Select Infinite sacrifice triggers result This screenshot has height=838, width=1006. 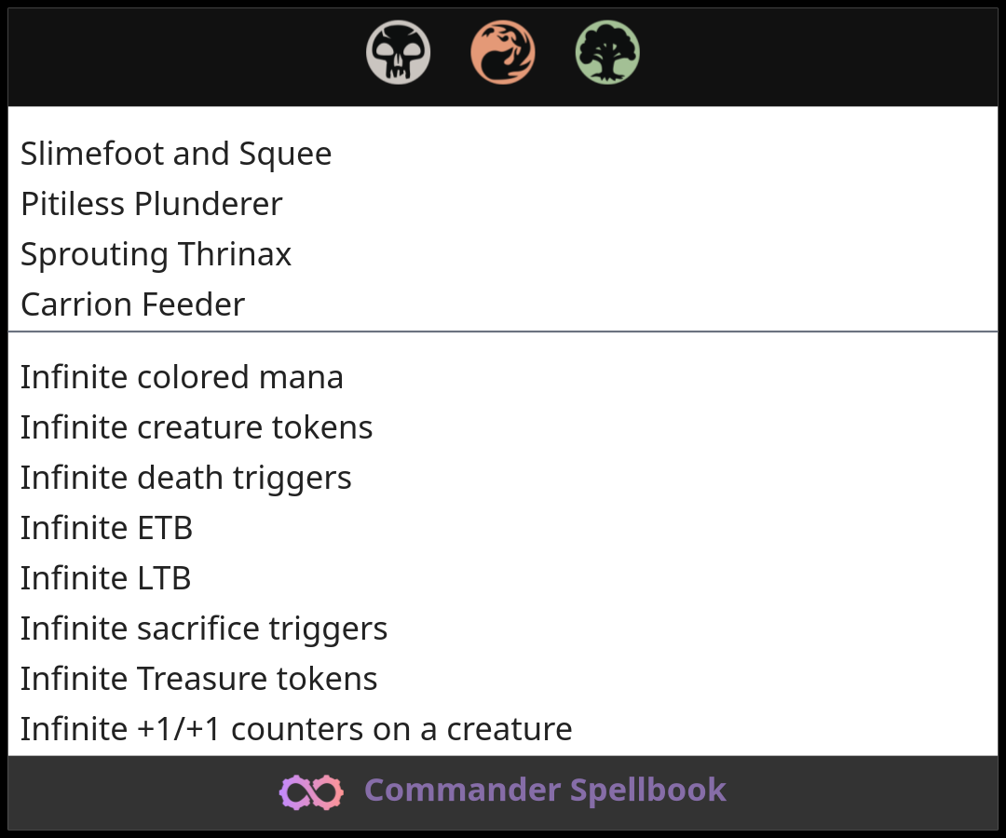click(x=204, y=628)
